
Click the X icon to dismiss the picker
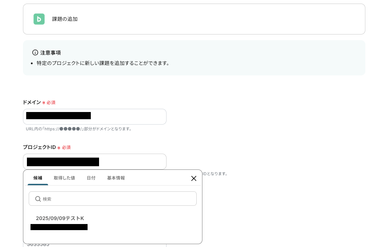tap(194, 178)
